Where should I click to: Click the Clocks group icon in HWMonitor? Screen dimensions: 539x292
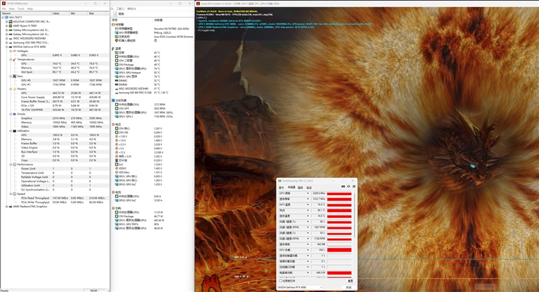coord(14,114)
